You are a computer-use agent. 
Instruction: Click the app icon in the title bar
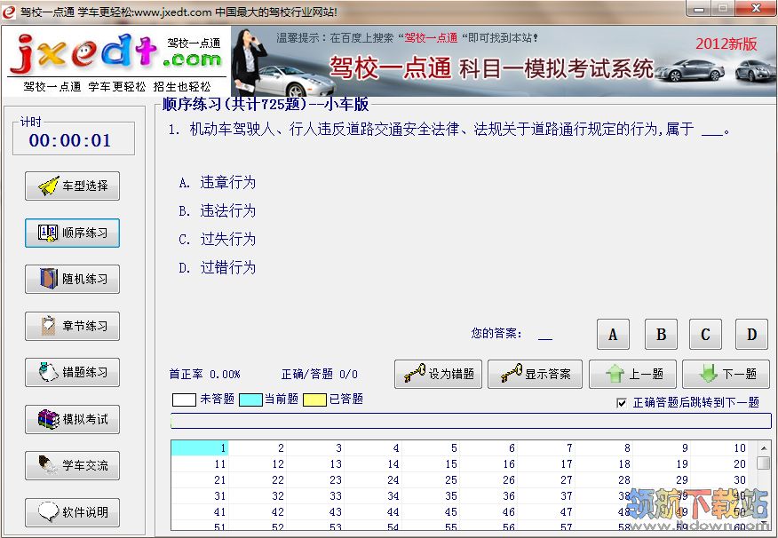[x=8, y=12]
